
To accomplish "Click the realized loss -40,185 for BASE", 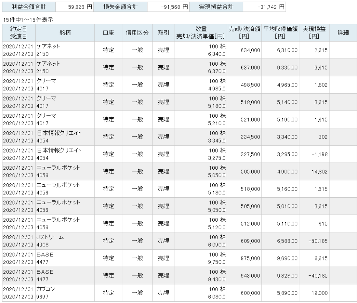I will point(318,275).
